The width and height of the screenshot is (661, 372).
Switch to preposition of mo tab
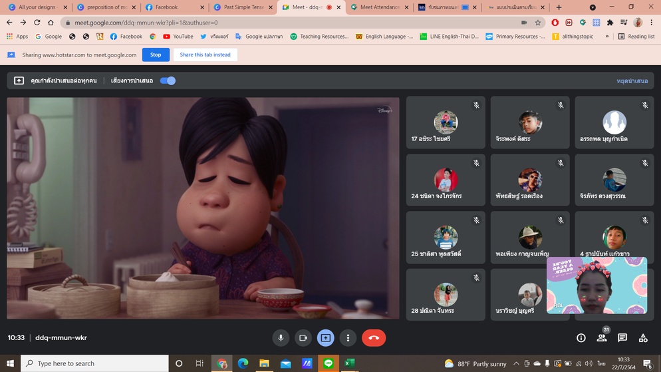(x=105, y=7)
